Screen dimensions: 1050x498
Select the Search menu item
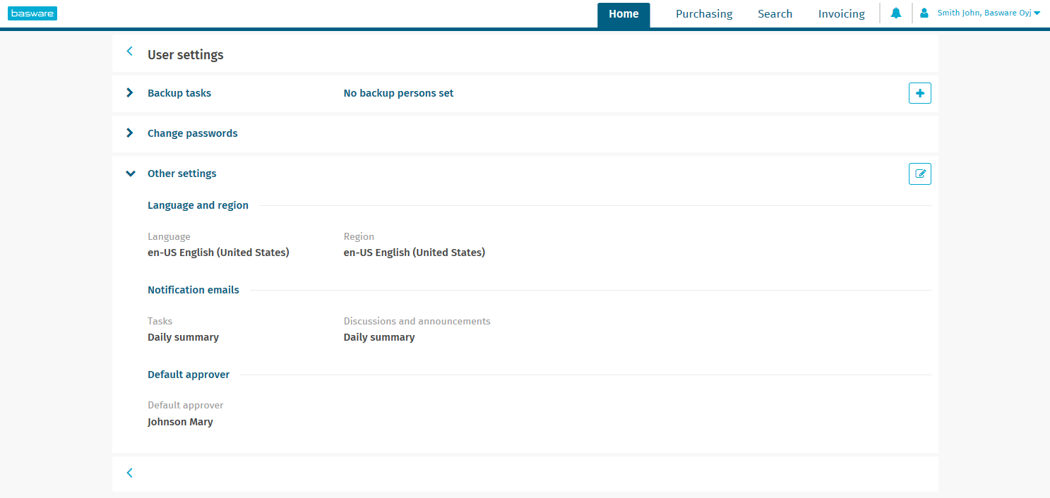775,13
